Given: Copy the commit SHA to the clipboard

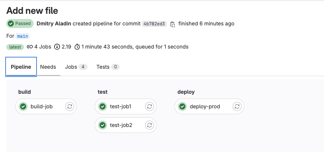Looking at the screenshot, I should pos(172,24).
